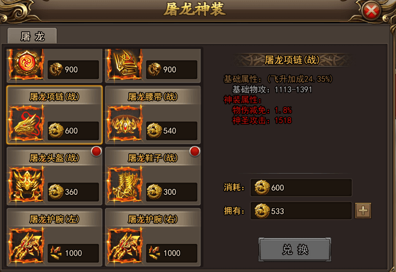Choose the 屠龙头盔(战) helmet icon

[26, 185]
